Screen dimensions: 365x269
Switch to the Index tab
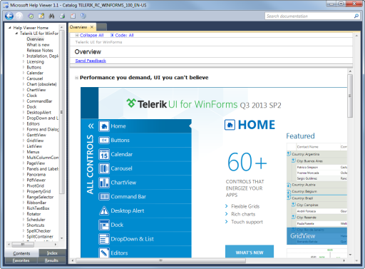click(x=52, y=253)
